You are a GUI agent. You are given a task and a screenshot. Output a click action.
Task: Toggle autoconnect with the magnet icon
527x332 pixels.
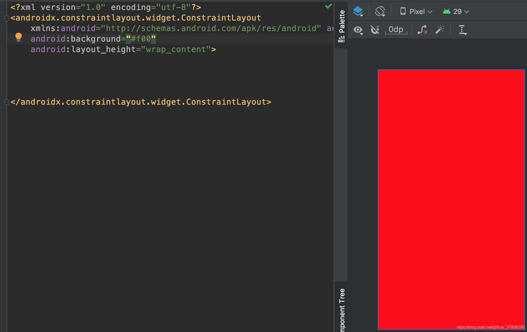point(375,30)
